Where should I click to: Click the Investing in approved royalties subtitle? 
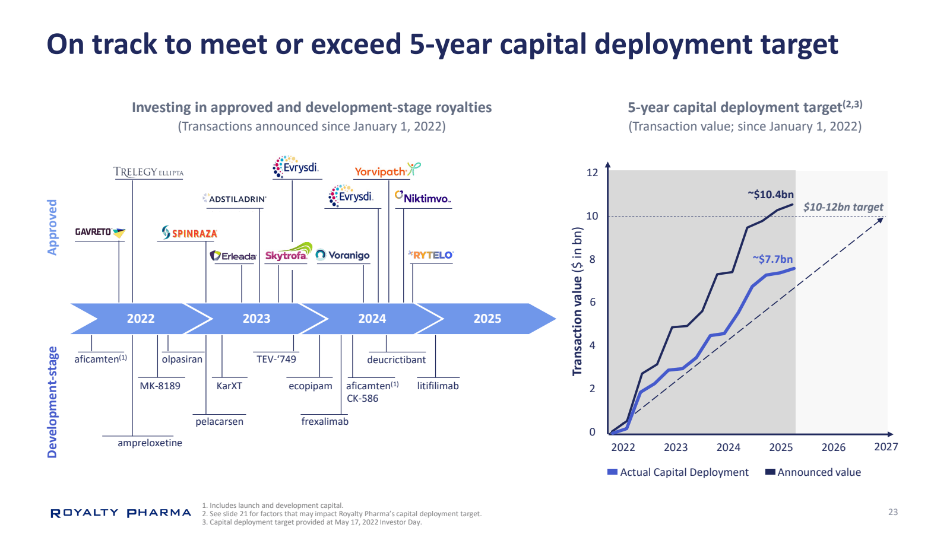point(312,107)
